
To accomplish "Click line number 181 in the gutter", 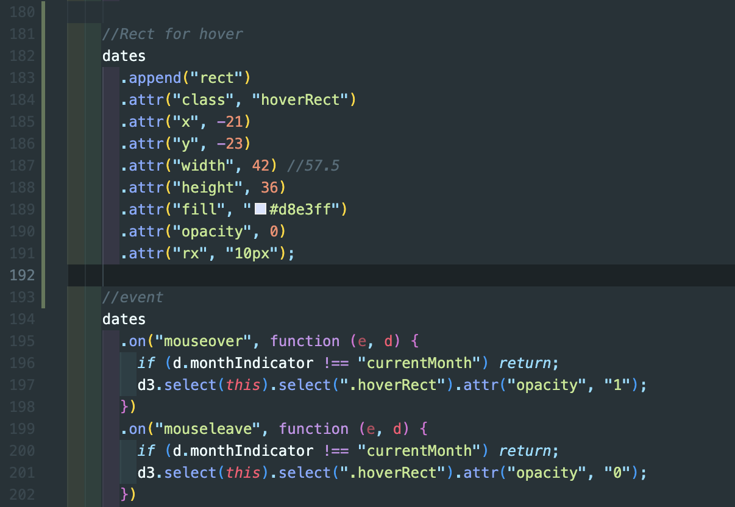I will (23, 34).
